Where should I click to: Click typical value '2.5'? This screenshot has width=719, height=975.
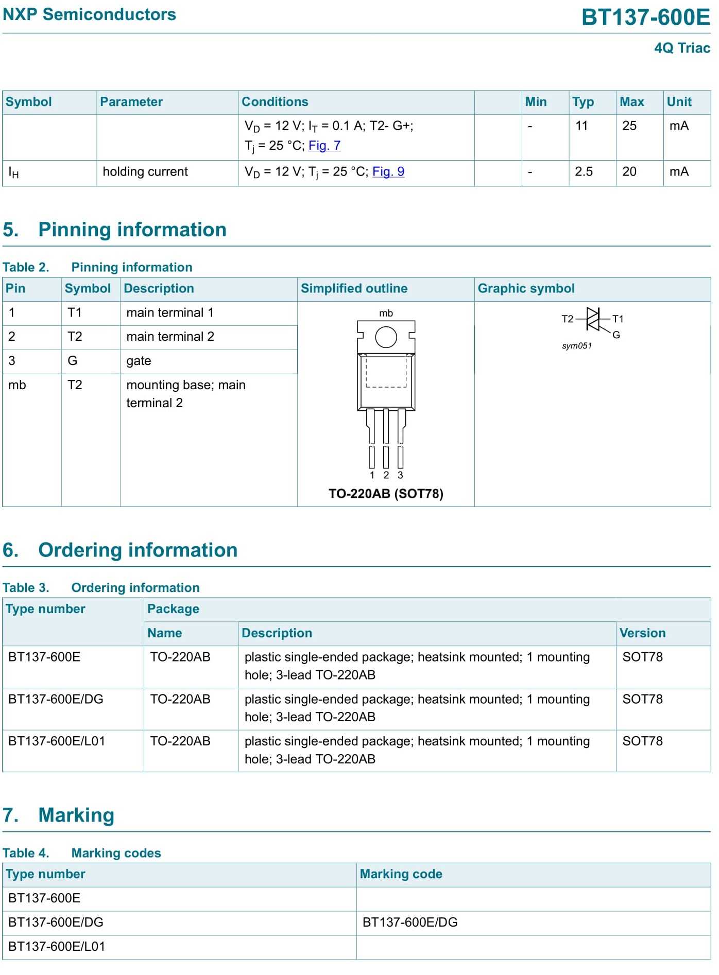click(584, 171)
